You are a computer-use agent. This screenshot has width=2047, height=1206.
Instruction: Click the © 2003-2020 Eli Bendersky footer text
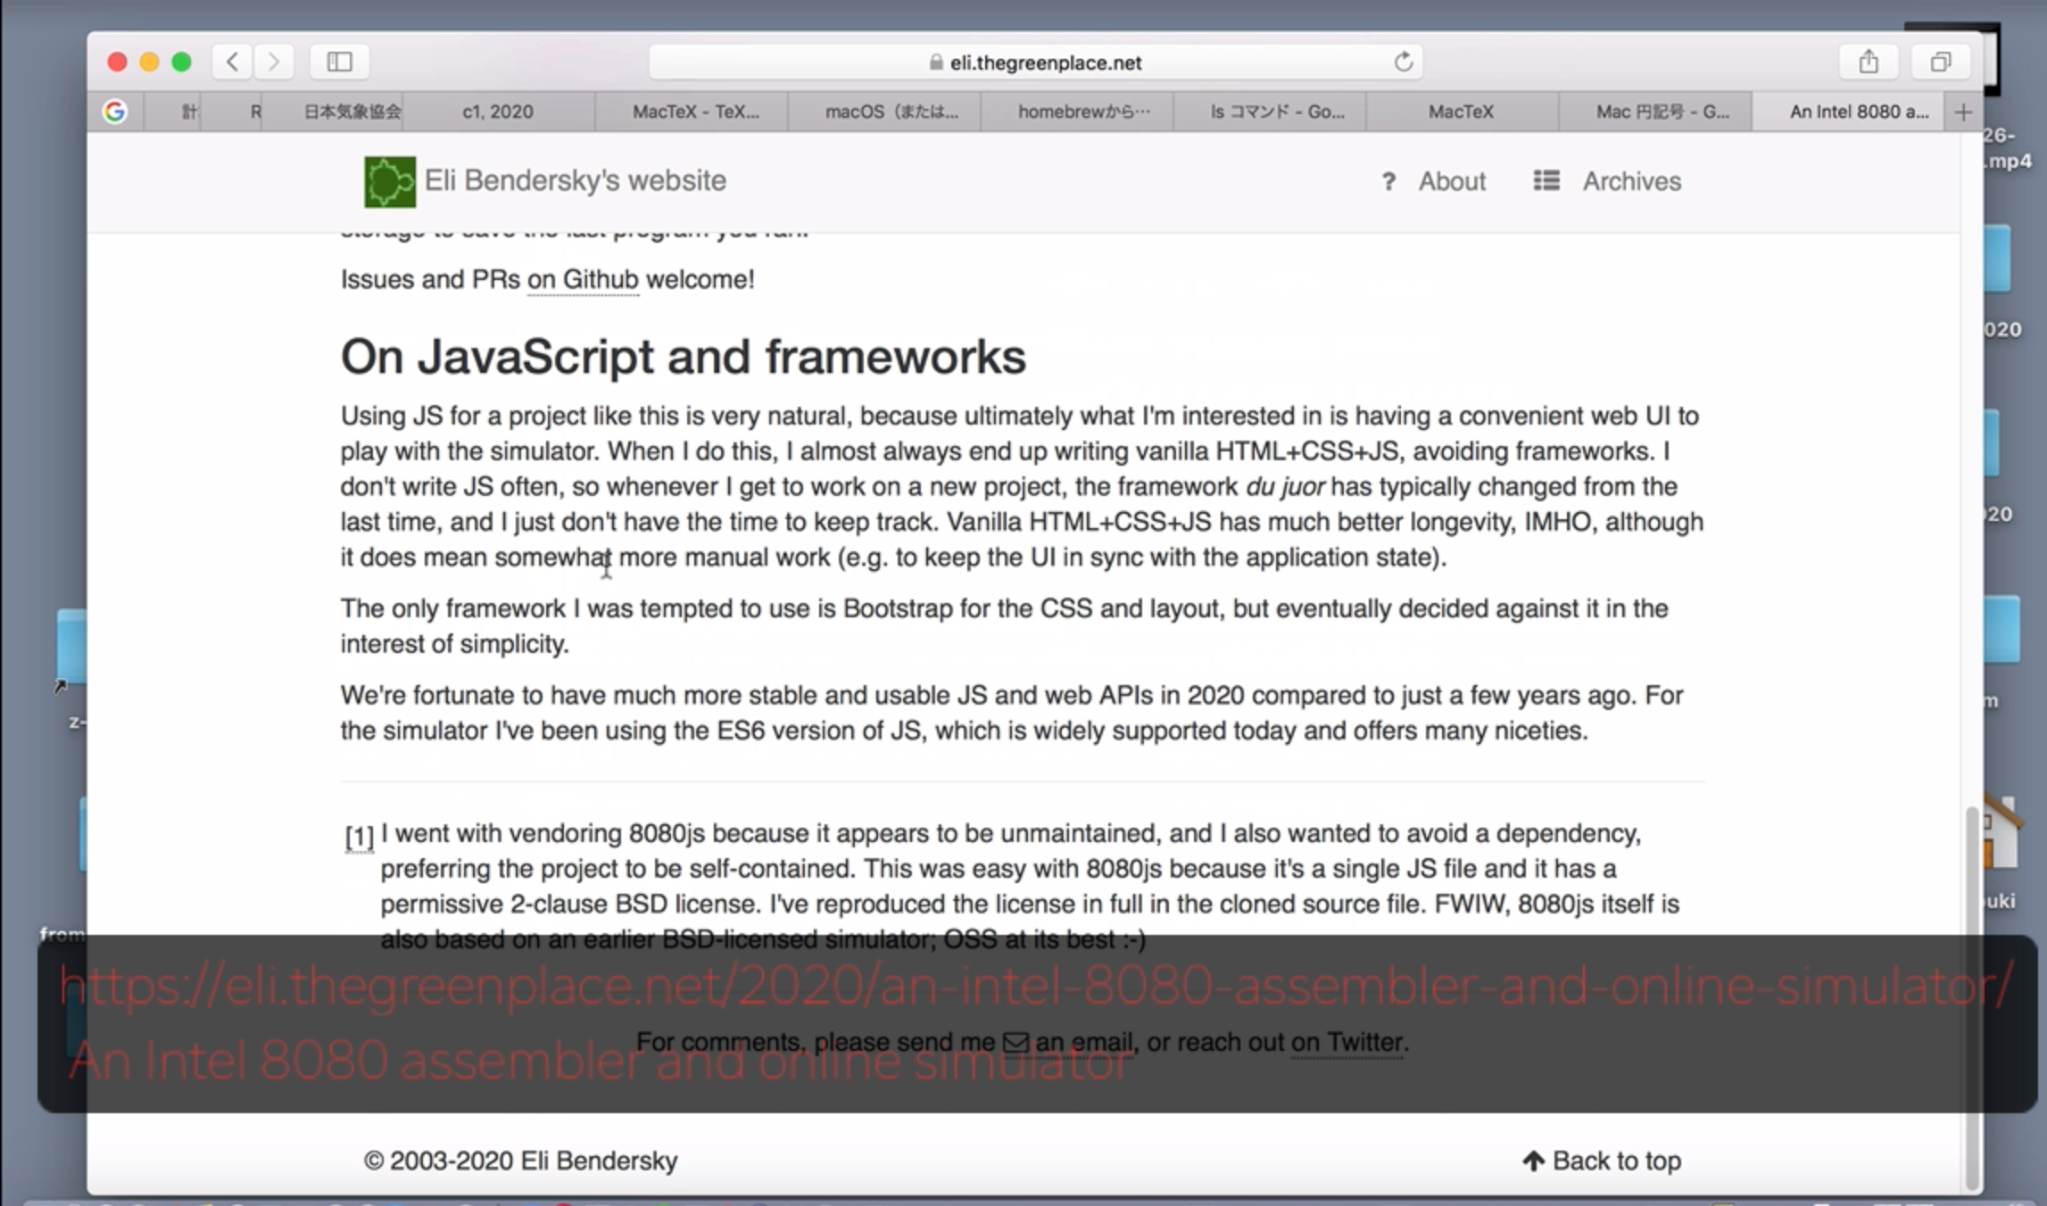tap(520, 1161)
